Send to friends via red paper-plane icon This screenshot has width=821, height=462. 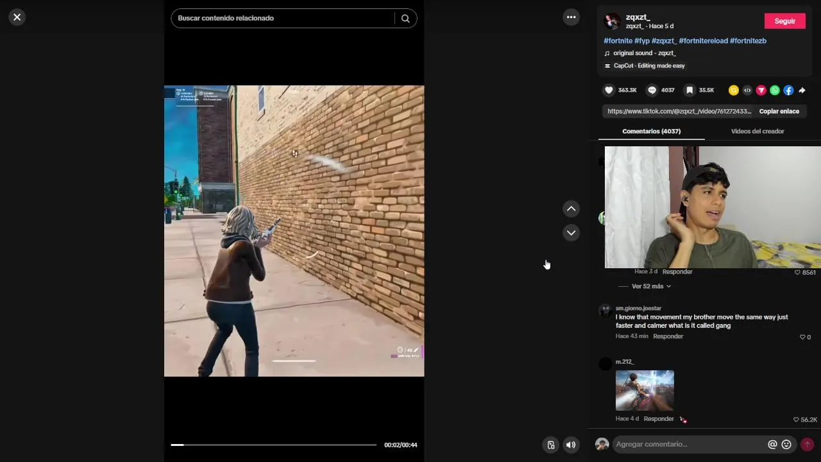761,90
